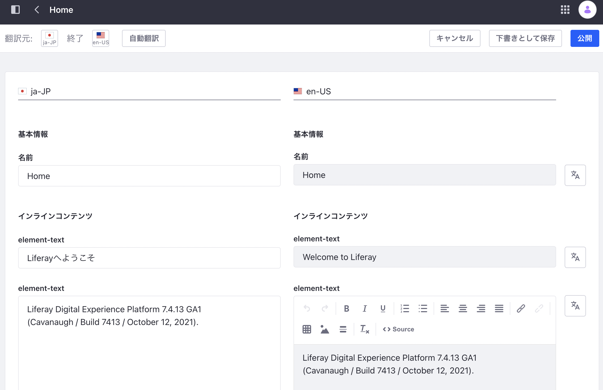The image size is (603, 390).
Task: Open the ja-JP source language selector
Action: click(50, 38)
